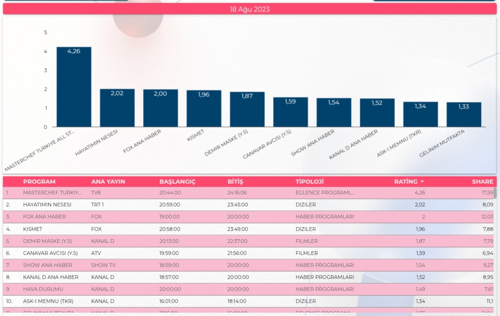Click the RATING column sort arrow
Screen dimensions: 500x316
422,182
